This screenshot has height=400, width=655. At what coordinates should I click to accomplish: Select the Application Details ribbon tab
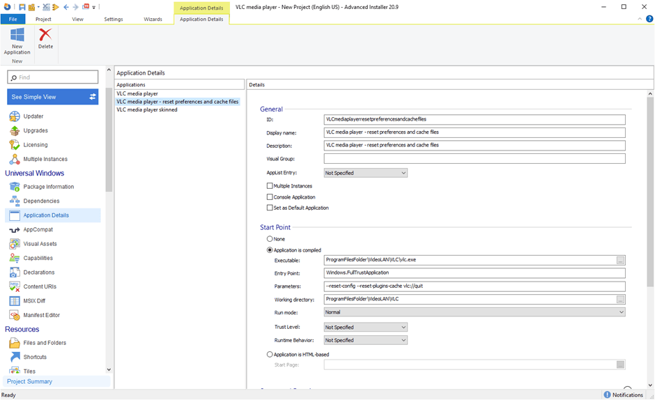pos(201,19)
